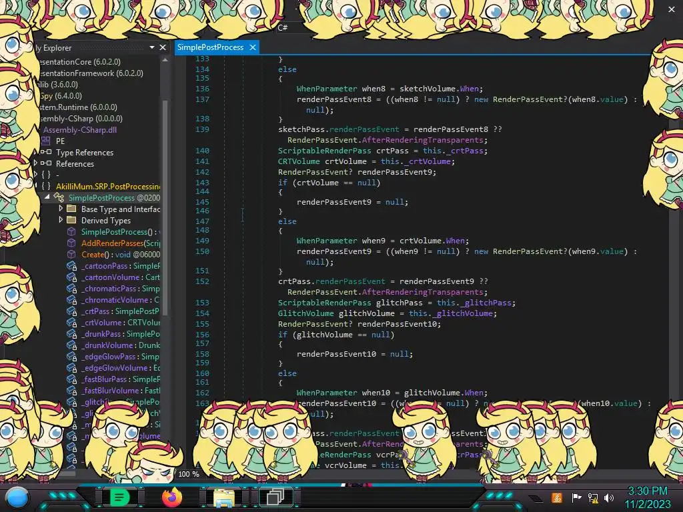Image resolution: width=683 pixels, height=512 pixels.
Task: Click the tree scrollbar up arrow
Action: point(165,60)
